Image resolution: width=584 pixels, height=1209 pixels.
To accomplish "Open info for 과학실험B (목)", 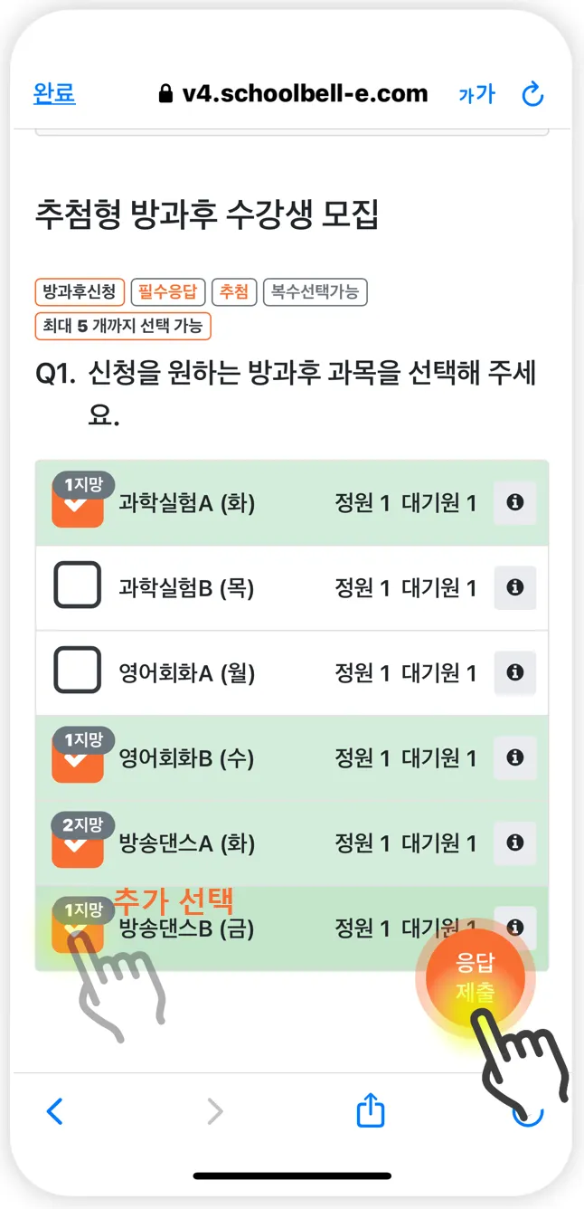I will point(514,588).
